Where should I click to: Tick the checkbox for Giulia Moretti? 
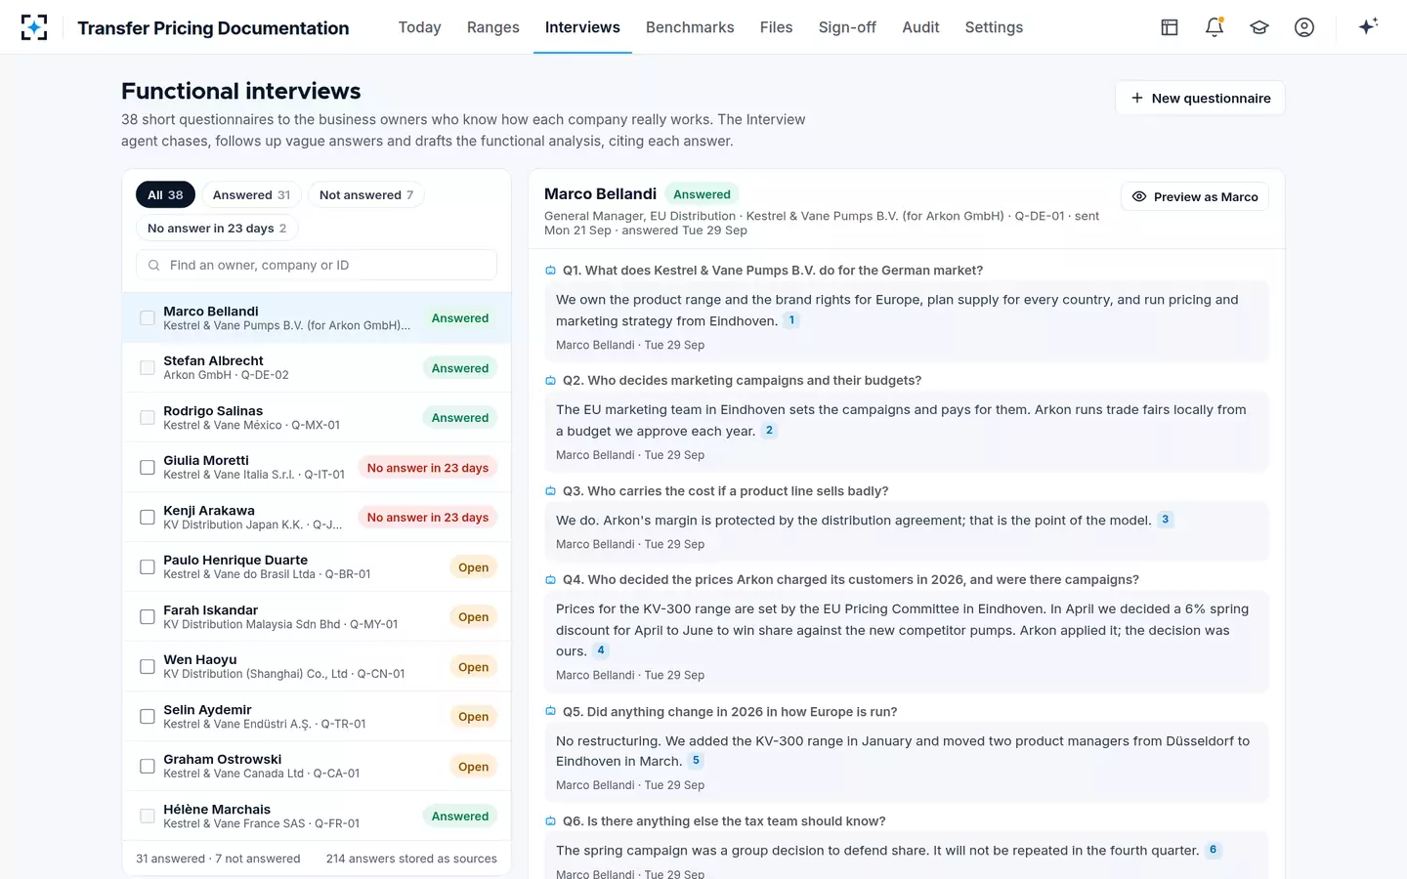coord(148,468)
